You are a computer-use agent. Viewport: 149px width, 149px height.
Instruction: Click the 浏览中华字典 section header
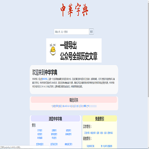(x=55, y=118)
